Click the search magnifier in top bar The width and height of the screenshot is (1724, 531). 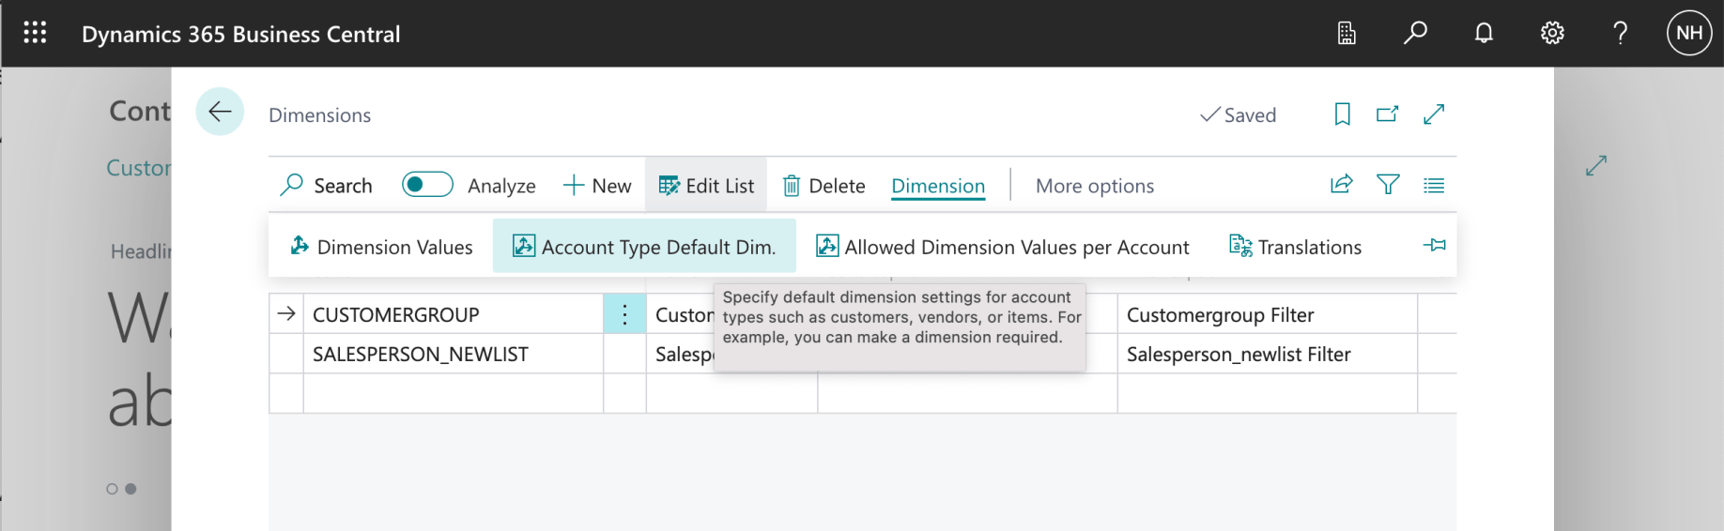click(1415, 33)
